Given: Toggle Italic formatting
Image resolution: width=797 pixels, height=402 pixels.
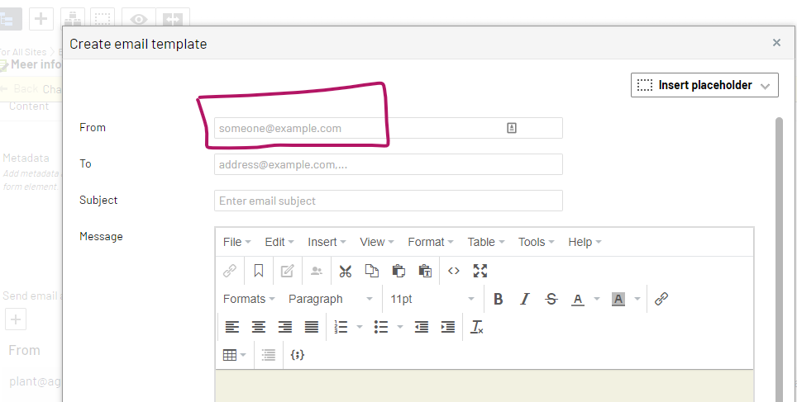Looking at the screenshot, I should point(524,299).
